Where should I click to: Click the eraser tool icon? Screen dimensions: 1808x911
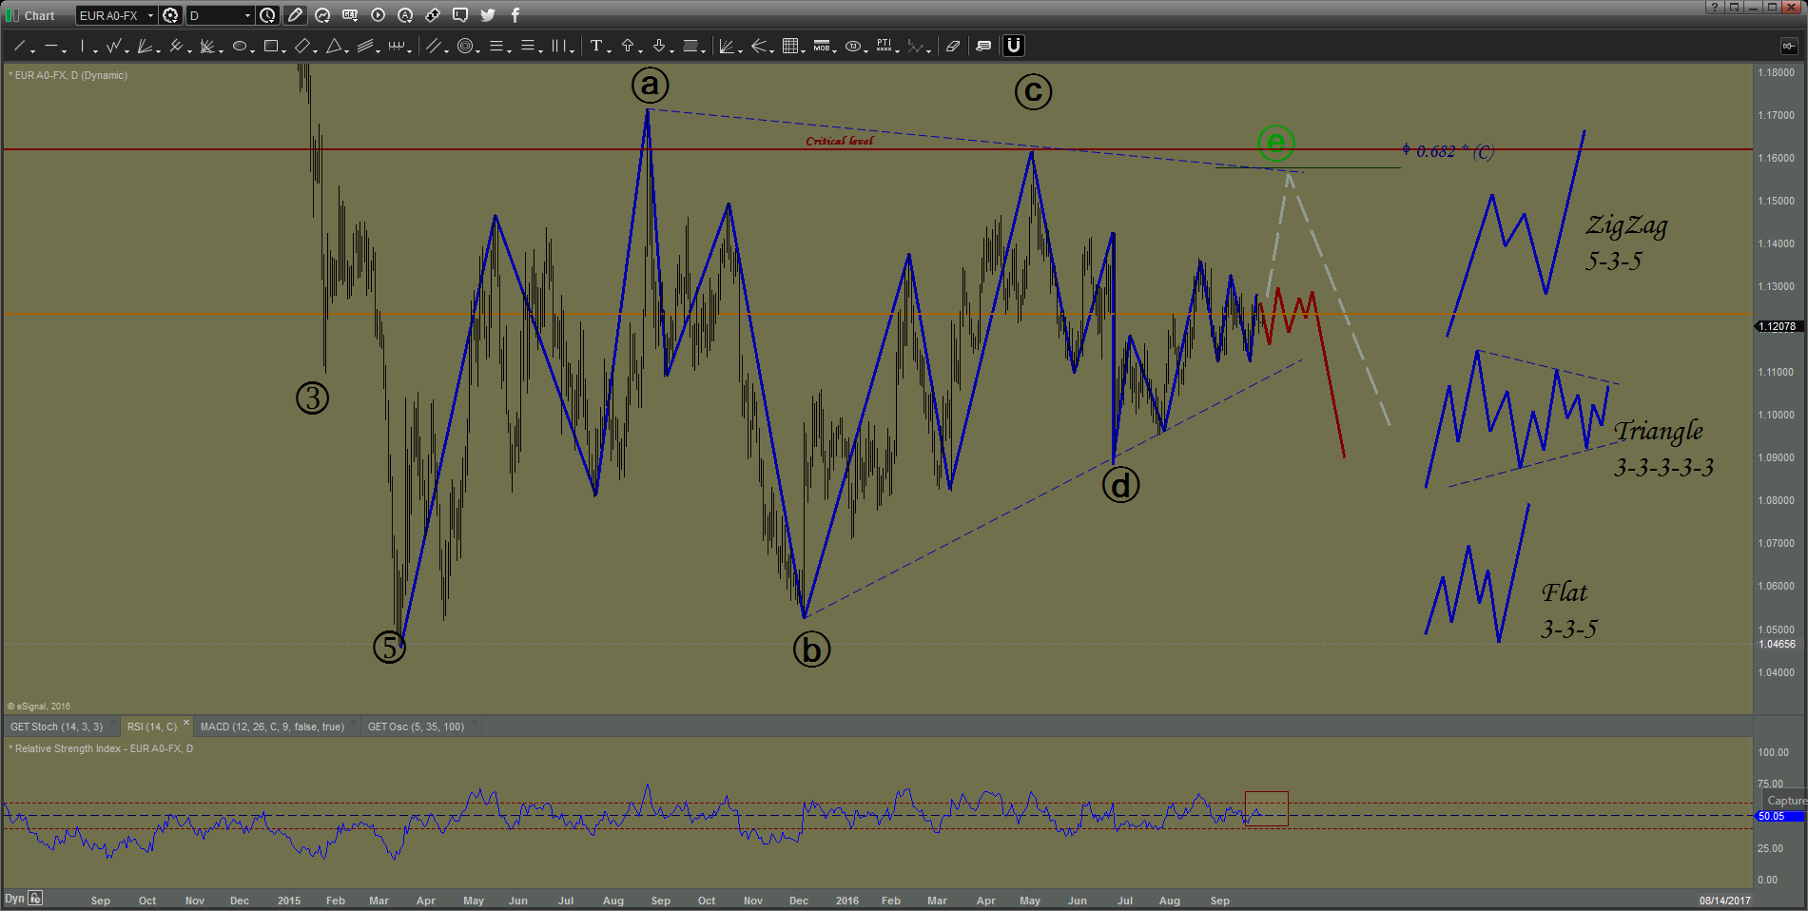[x=952, y=46]
